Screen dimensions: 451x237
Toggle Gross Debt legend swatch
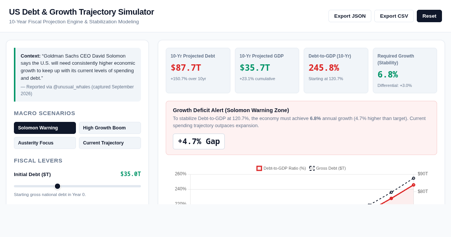(x=312, y=168)
